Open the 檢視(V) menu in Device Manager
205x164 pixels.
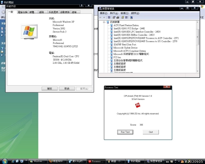[125, 13]
